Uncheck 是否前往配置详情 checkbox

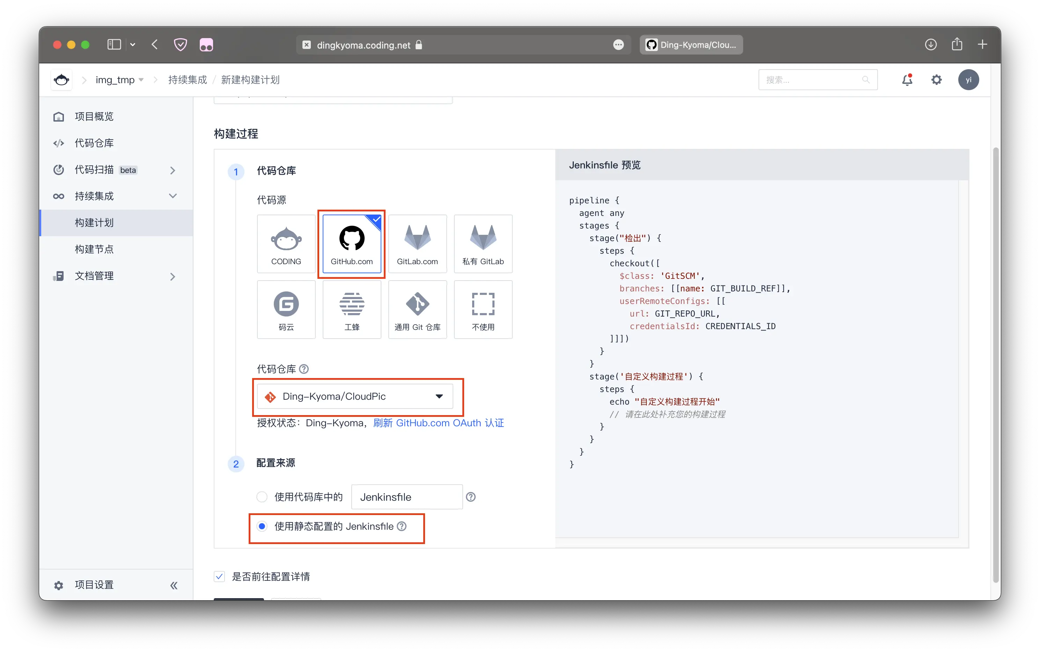click(x=219, y=577)
